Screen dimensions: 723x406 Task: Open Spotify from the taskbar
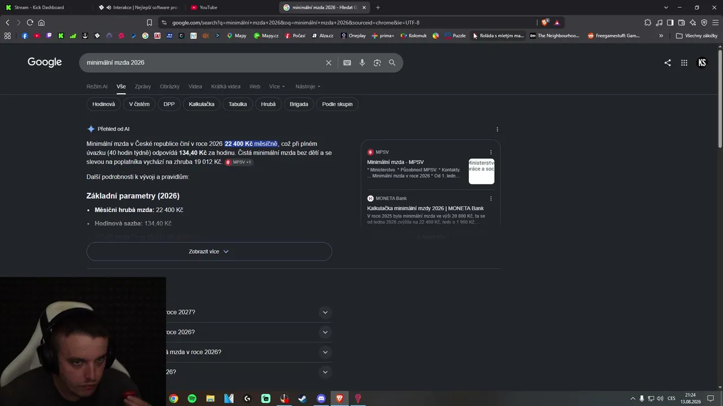pyautogui.click(x=192, y=399)
